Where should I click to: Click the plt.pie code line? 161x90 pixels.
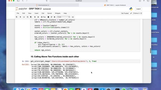(69, 46)
